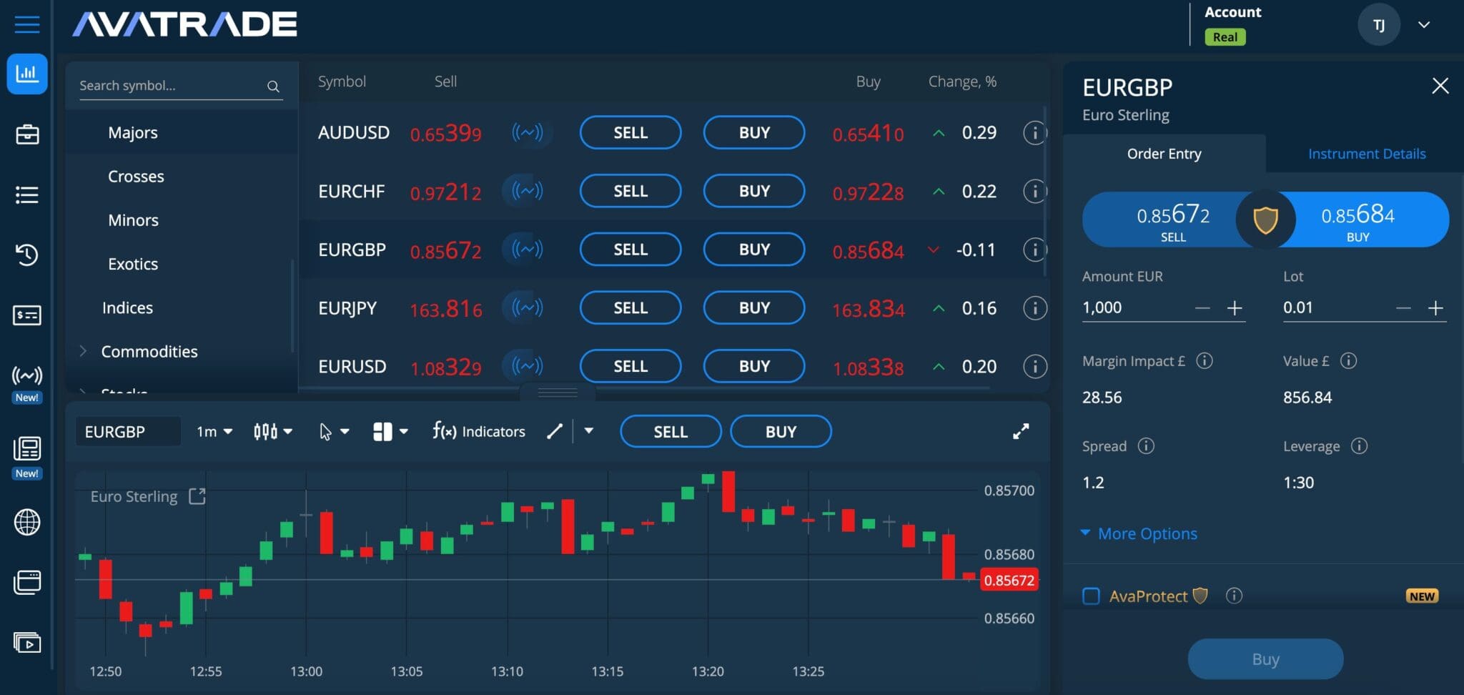This screenshot has height=695, width=1464.
Task: Toggle the price alert icon next to EURGBP row
Action: pos(524,250)
